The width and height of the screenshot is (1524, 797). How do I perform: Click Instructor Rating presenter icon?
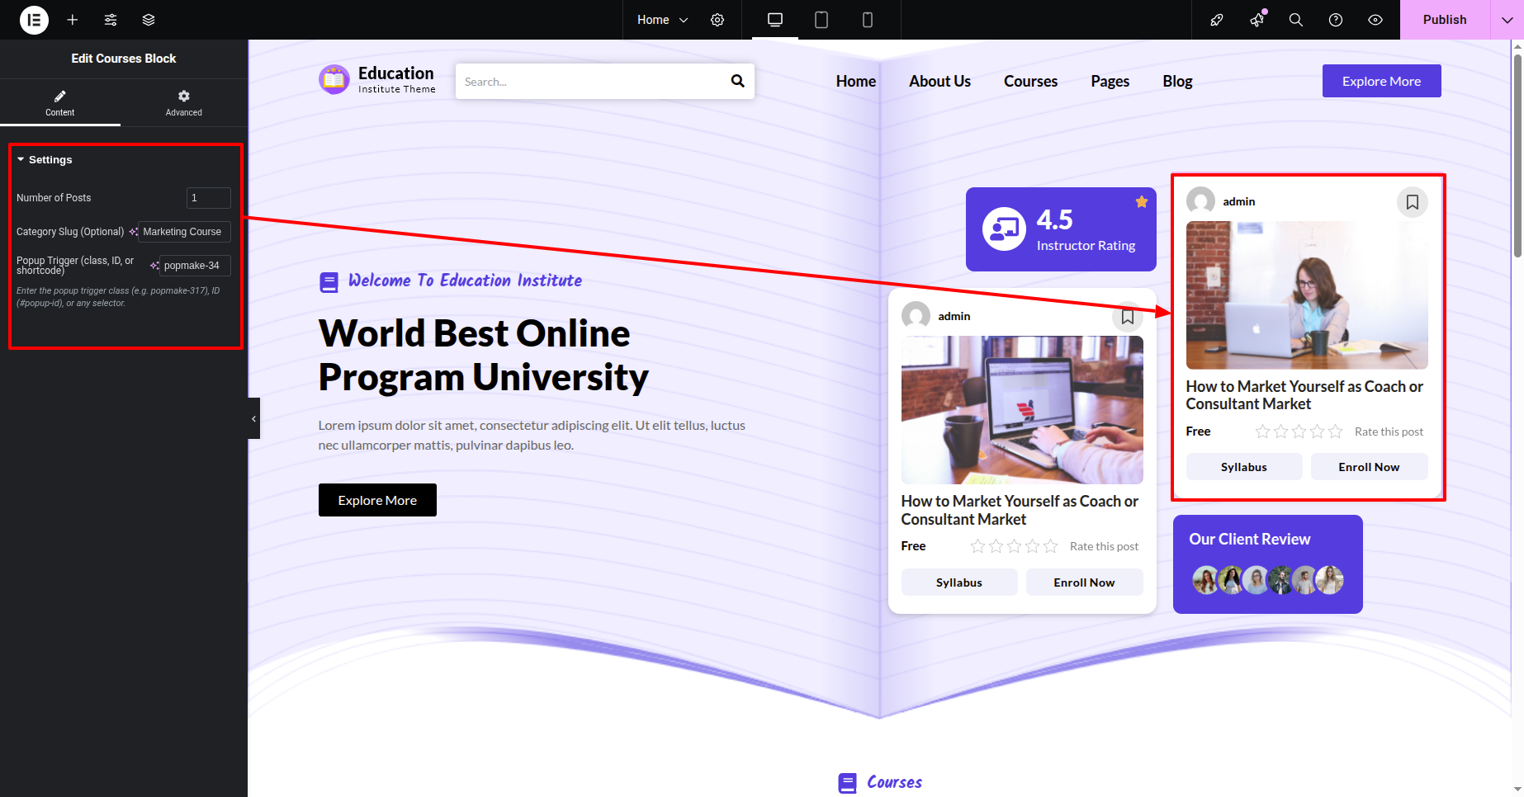click(1004, 229)
